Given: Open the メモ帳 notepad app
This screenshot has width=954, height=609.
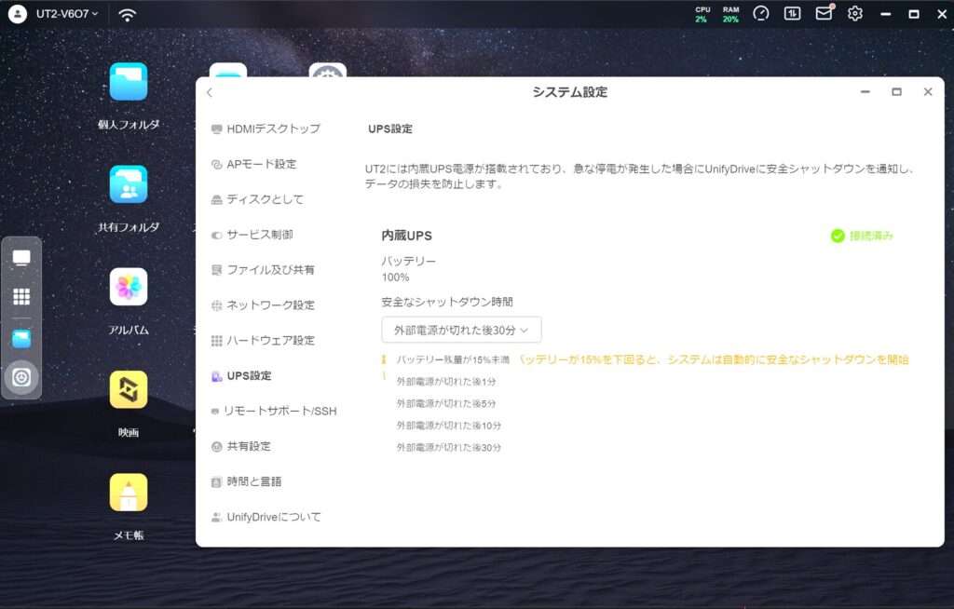Looking at the screenshot, I should click(129, 493).
